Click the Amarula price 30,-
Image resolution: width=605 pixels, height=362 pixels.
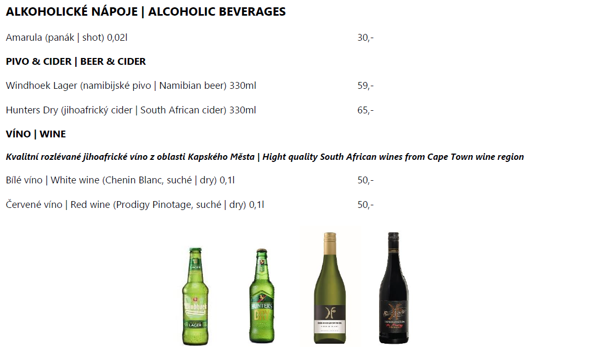[x=366, y=38]
